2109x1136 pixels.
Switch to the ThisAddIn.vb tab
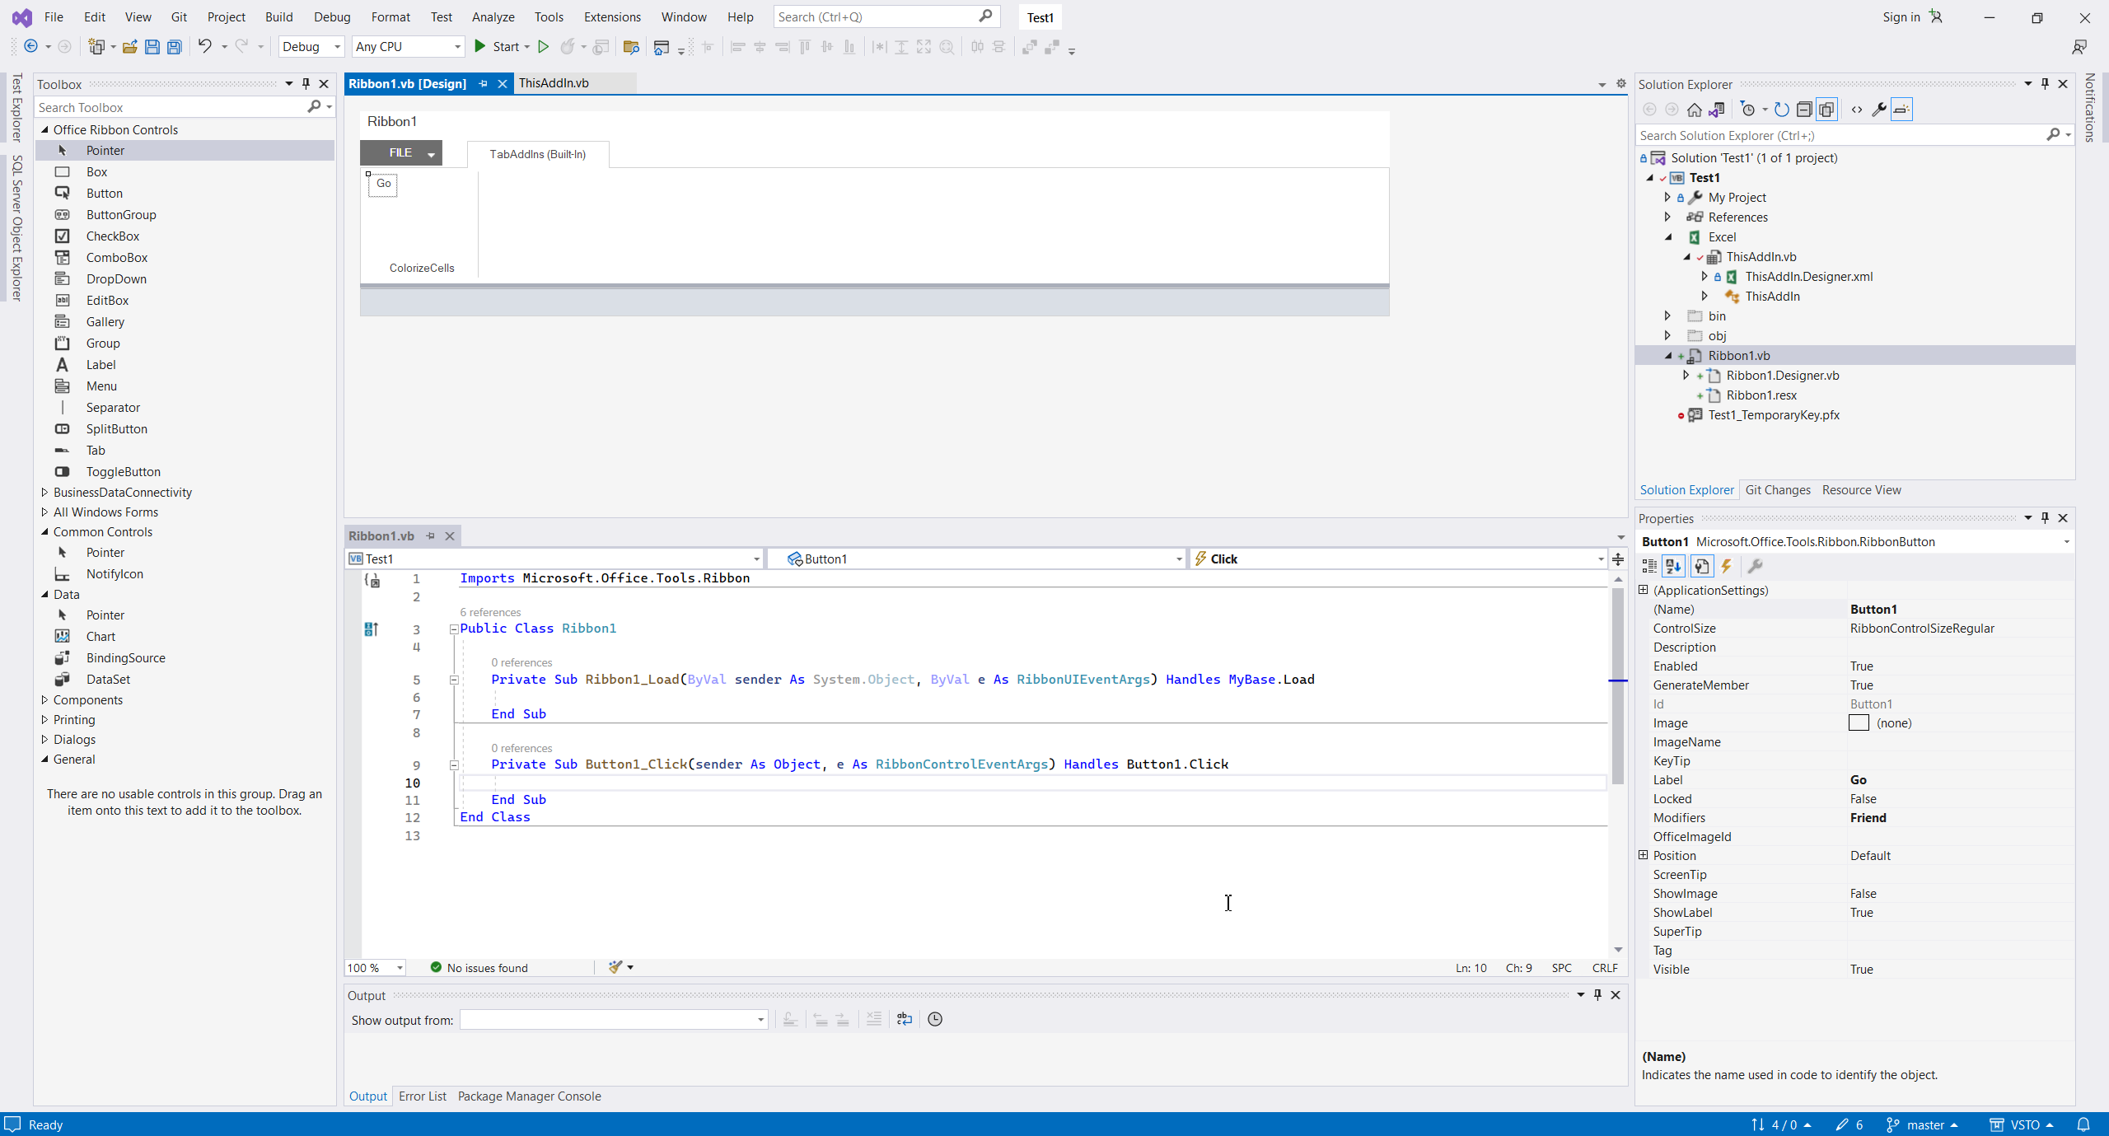coord(554,83)
